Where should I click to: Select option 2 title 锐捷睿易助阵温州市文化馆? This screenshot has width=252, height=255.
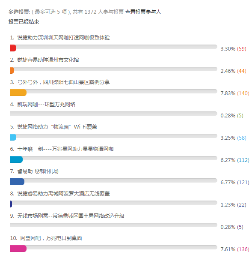tap(44, 60)
